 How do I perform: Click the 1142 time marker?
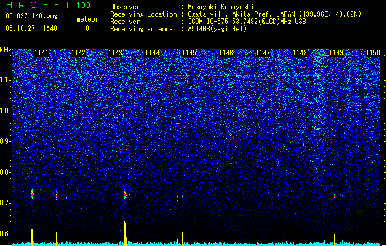coord(78,53)
